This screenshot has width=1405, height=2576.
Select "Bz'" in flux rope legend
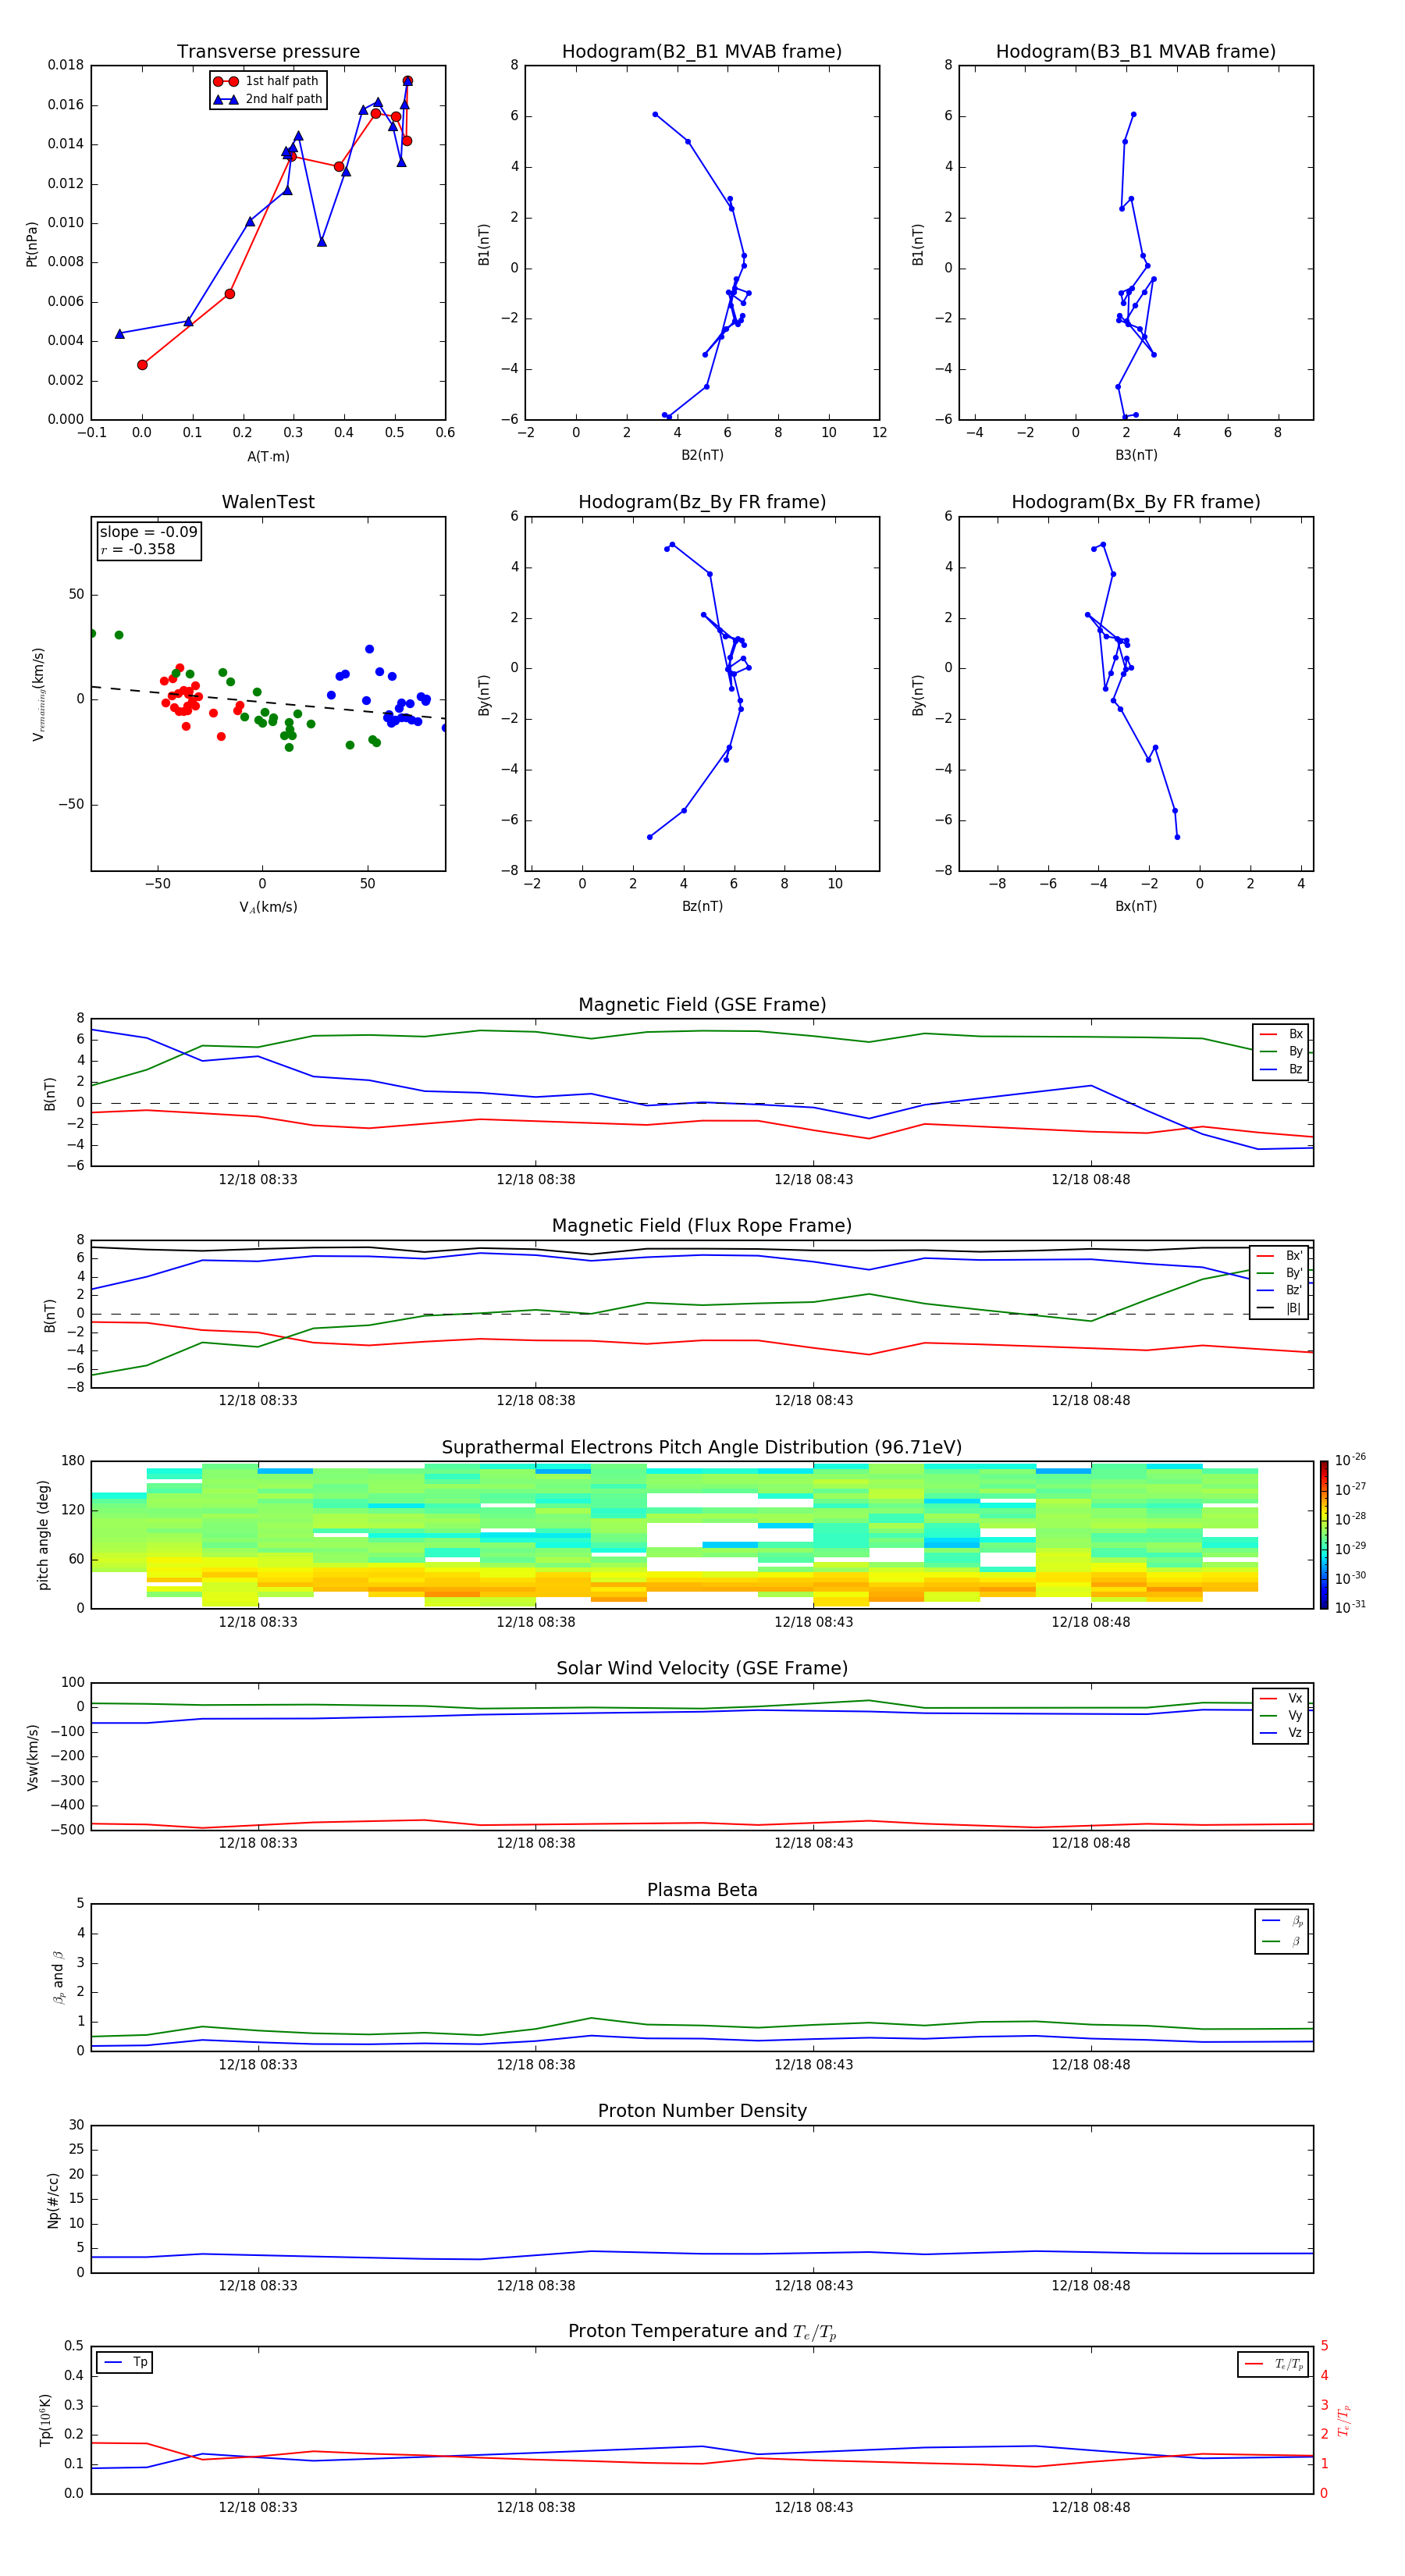point(1281,1290)
